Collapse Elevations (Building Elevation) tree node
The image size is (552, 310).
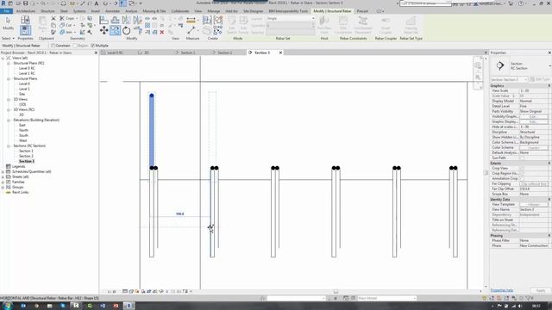9,121
